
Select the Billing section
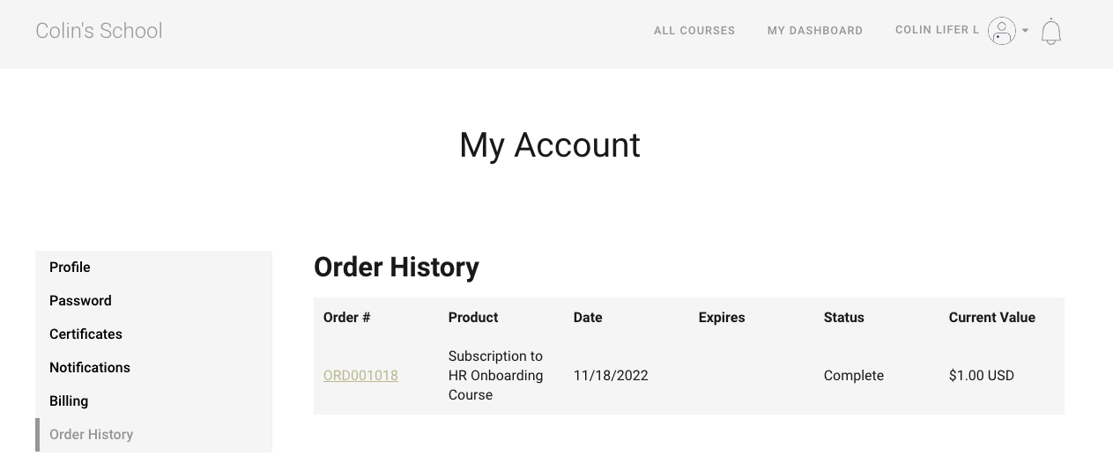pos(69,401)
